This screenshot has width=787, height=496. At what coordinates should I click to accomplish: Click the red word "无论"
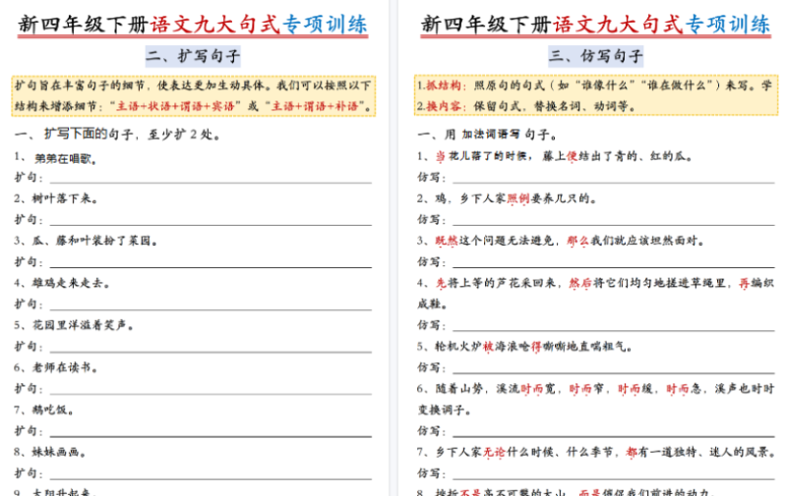tap(495, 453)
